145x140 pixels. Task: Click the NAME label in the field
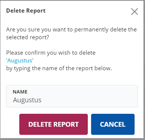pyautogui.click(x=20, y=92)
